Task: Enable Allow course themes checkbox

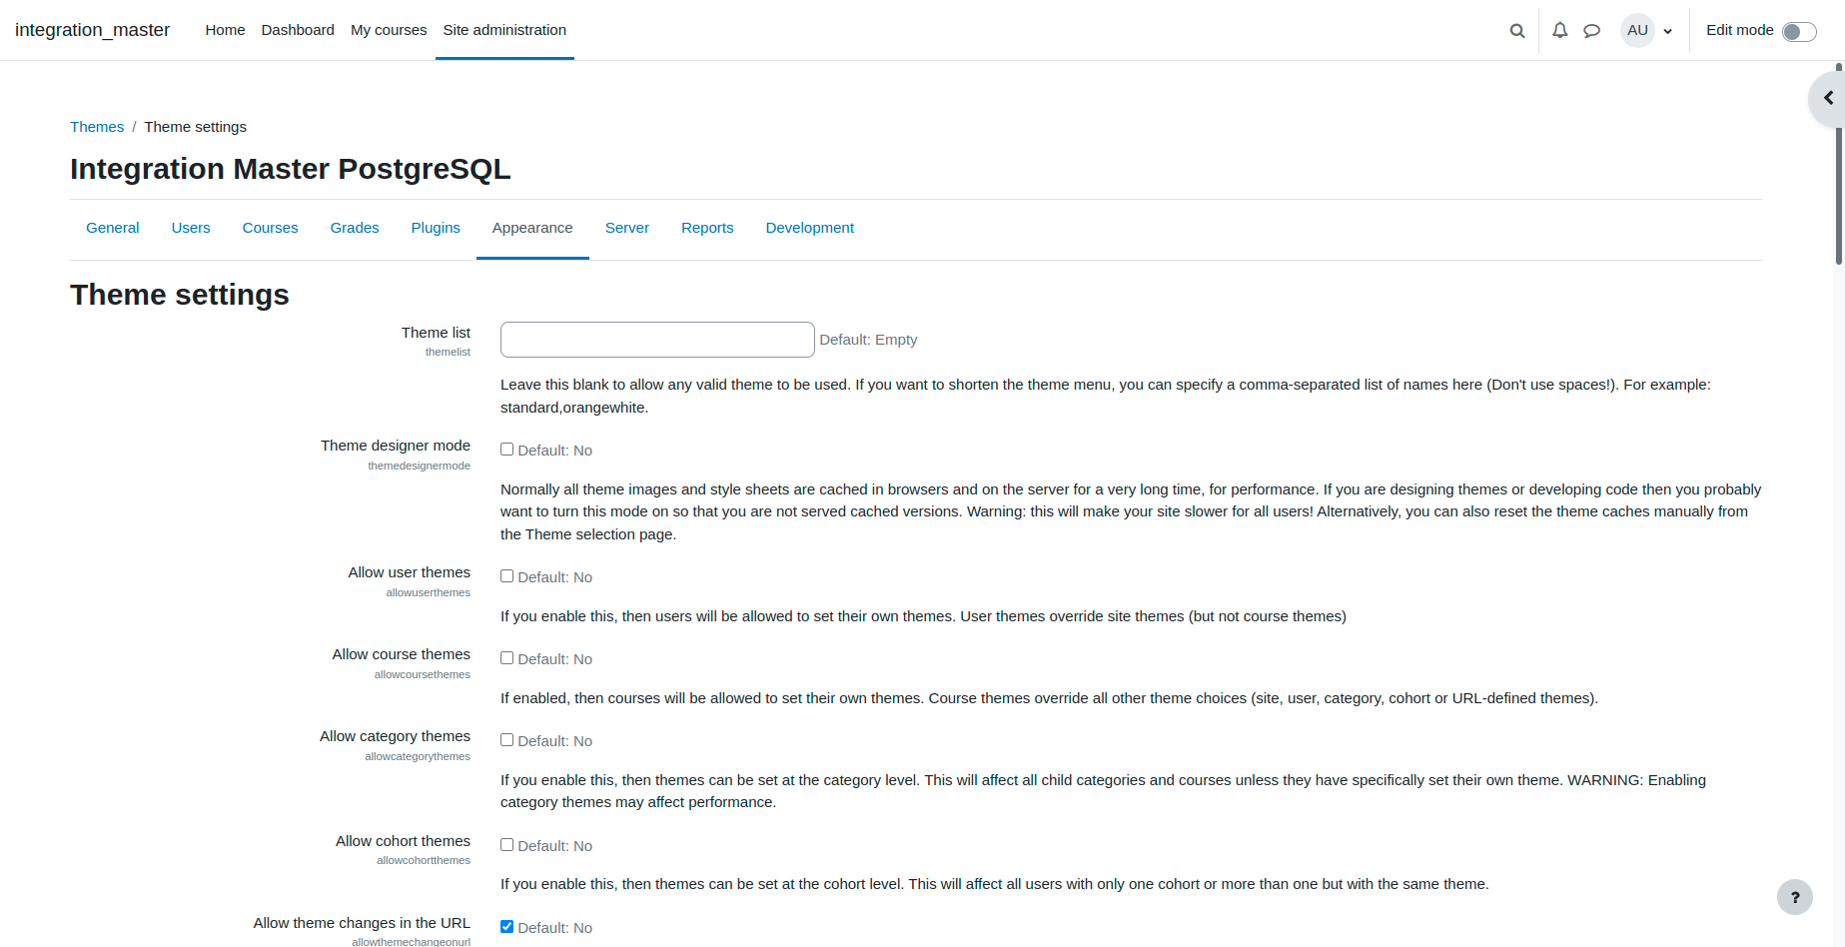Action: (x=506, y=658)
